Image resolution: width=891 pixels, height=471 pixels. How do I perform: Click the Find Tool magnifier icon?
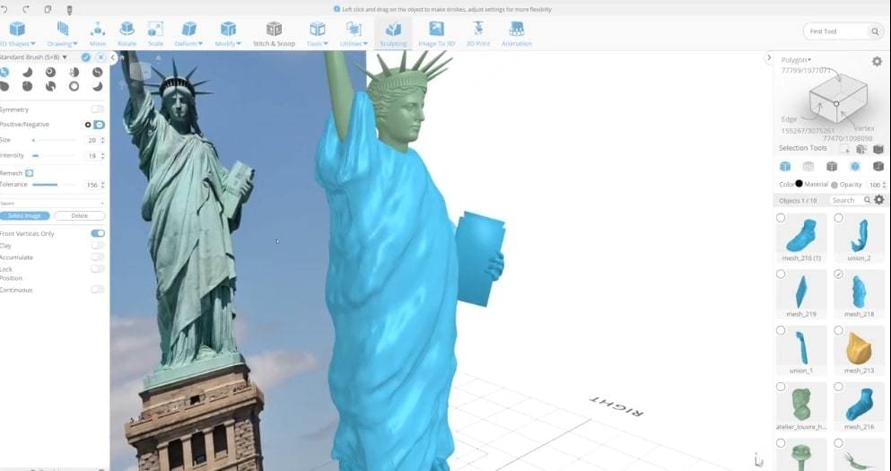point(875,31)
